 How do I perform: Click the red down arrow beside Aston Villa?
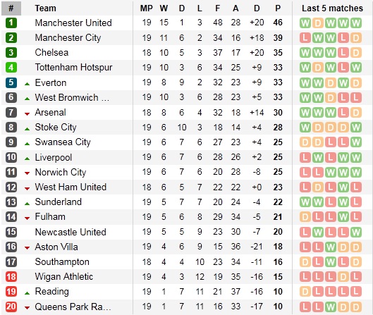27,248
